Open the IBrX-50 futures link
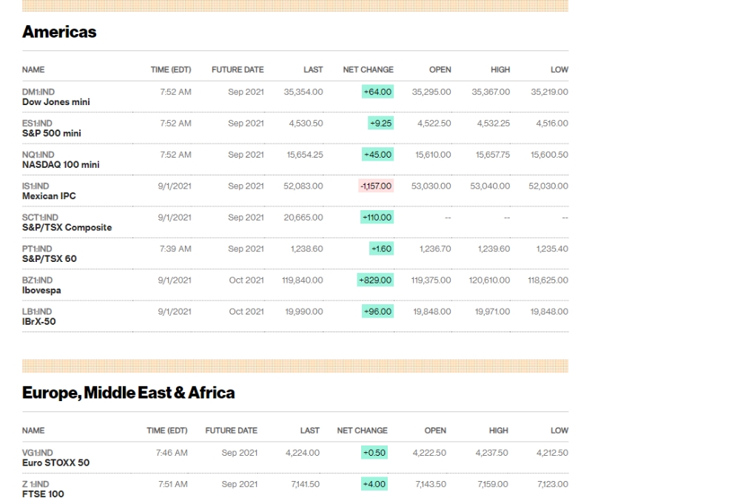This screenshot has height=498, width=740. 39,322
